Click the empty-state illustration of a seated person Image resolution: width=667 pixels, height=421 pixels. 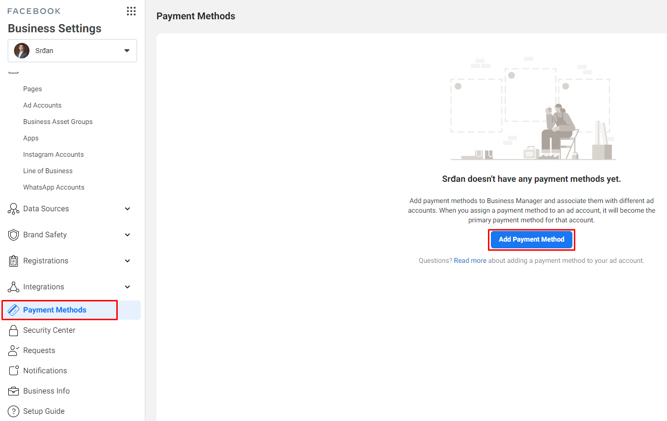(x=532, y=109)
